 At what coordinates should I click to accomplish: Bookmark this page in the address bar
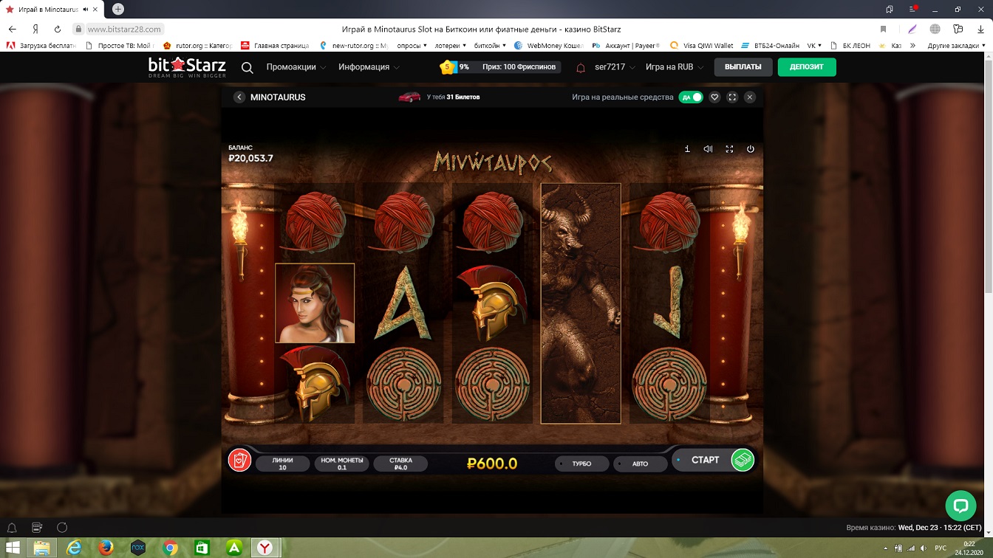(883, 29)
